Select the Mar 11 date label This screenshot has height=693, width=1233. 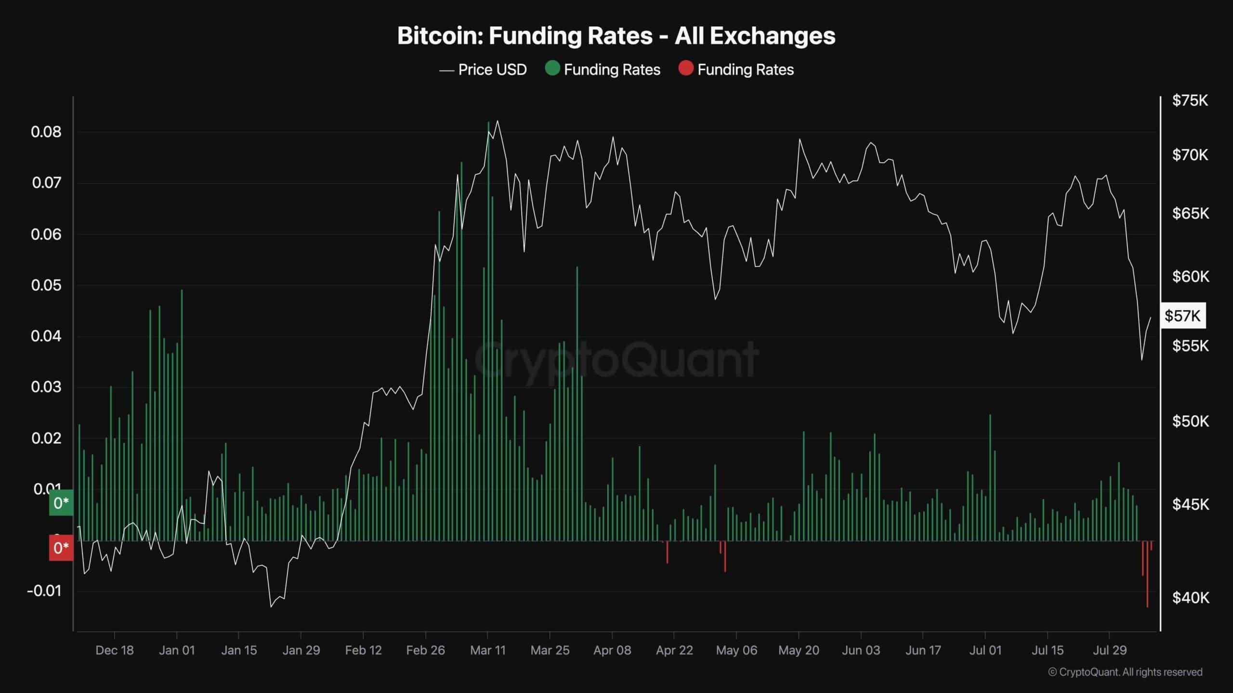[x=487, y=650]
